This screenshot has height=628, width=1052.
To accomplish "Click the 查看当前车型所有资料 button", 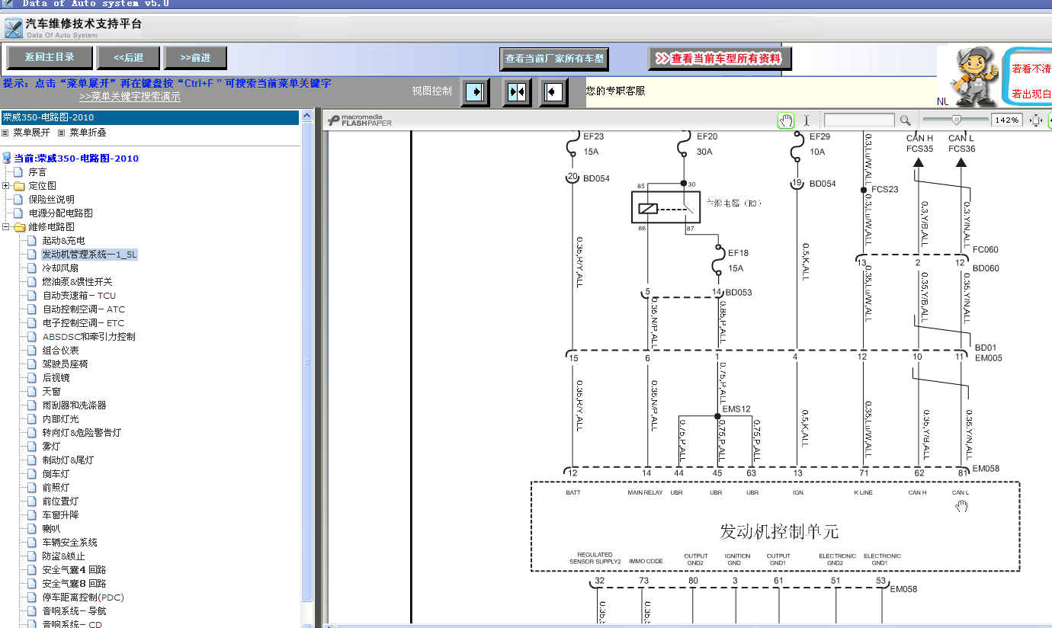I will pos(720,59).
